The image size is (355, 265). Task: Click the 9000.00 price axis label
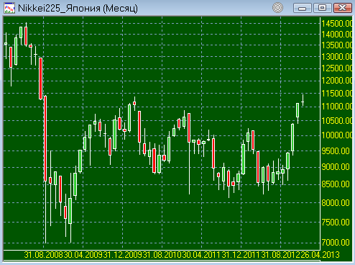336,167
